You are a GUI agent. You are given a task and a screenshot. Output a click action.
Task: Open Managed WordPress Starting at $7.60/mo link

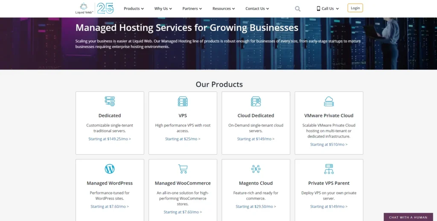(110, 206)
